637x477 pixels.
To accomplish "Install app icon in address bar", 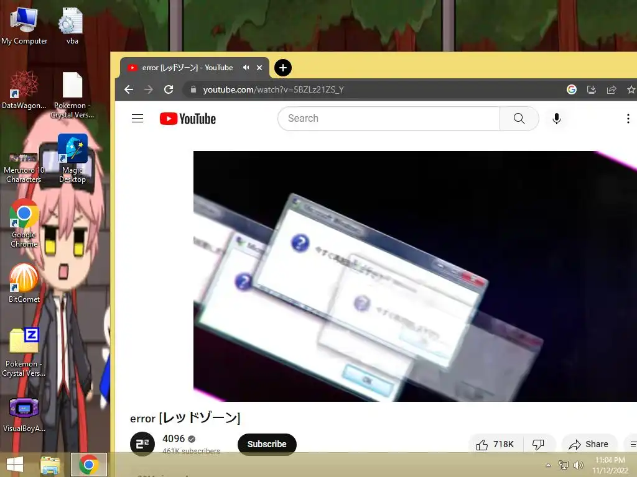I will (592, 89).
